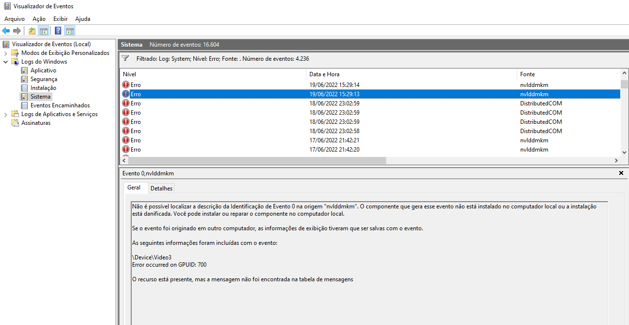Screen dimensions: 629x325
Task: Toggle the show/hide console tree icon
Action: (x=44, y=31)
